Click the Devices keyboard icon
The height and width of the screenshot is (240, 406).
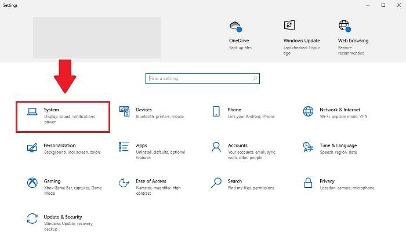[124, 111]
